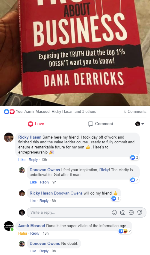Viewport: 150px width, 255px height.
Task: Expand the 5 Comments list
Action: click(135, 111)
